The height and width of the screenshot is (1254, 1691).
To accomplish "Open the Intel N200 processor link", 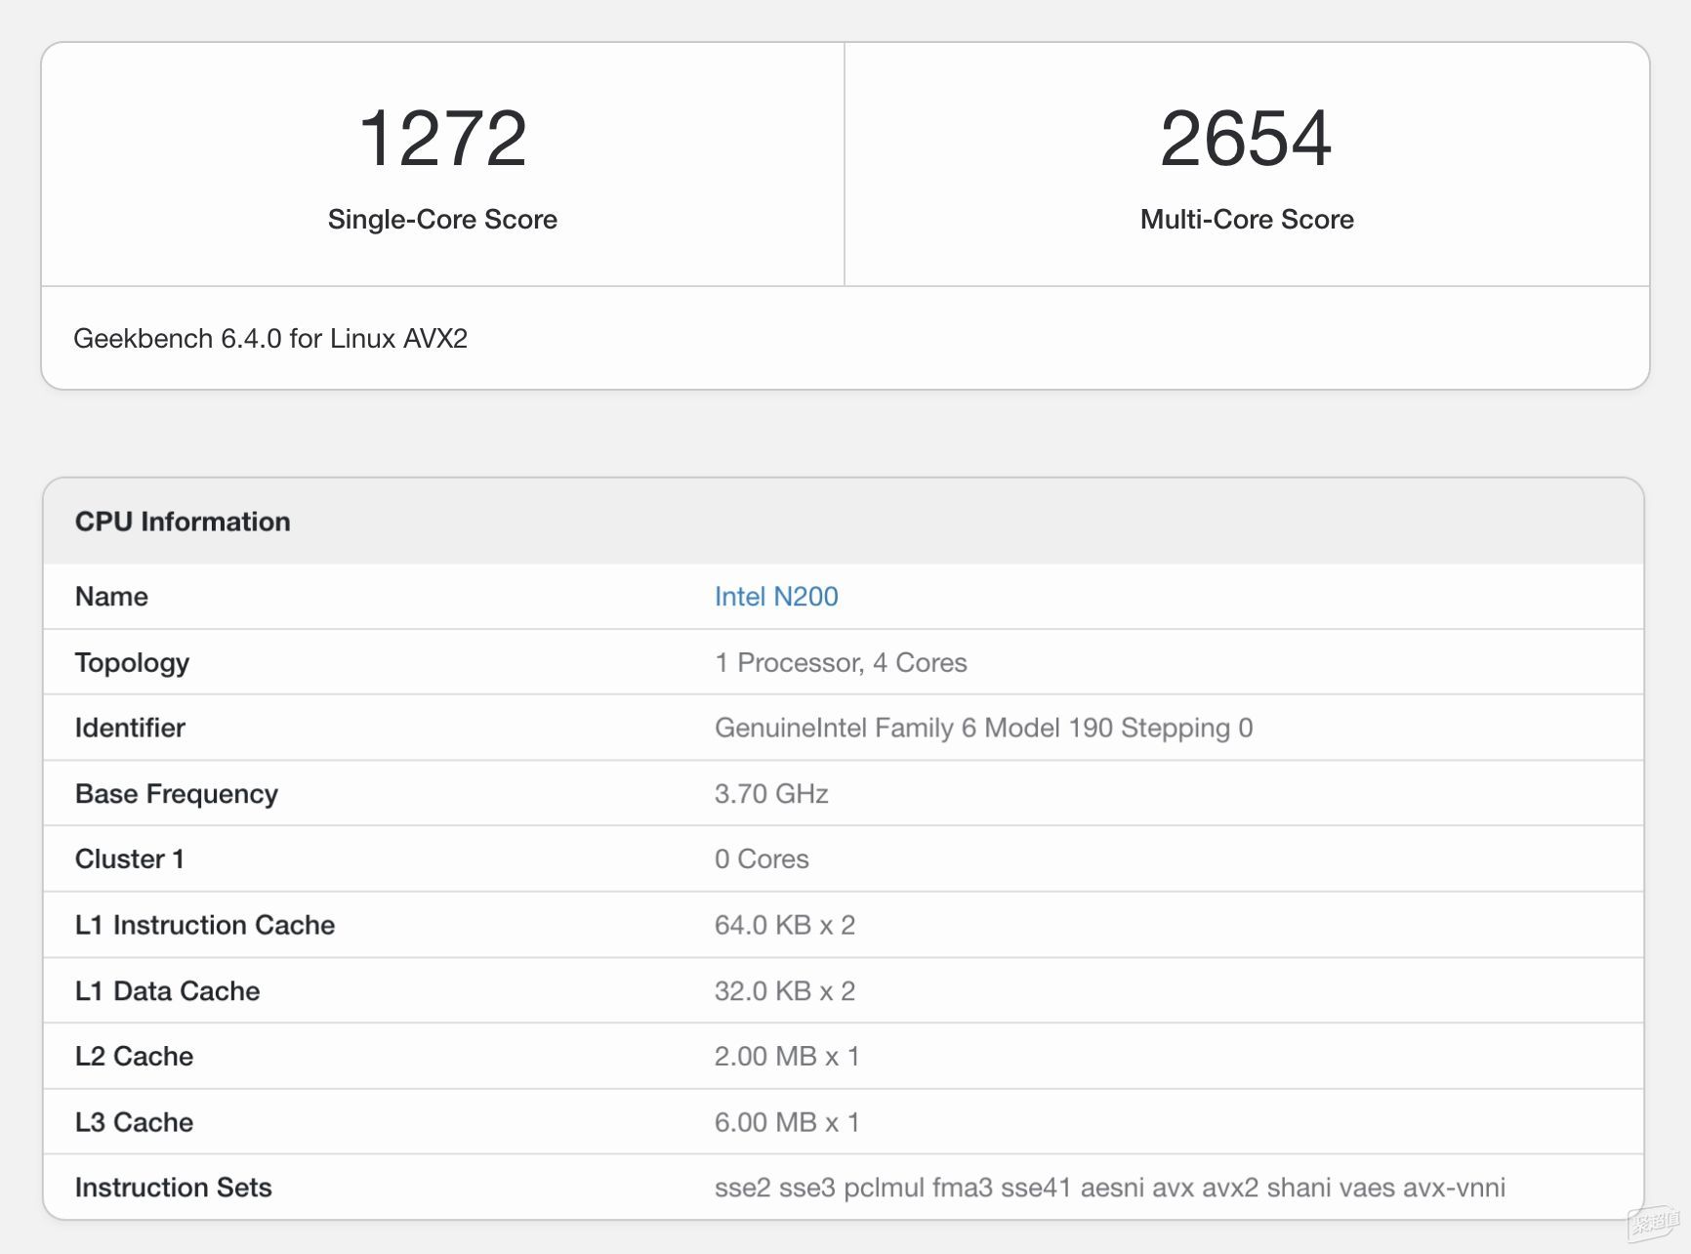I will tap(776, 597).
